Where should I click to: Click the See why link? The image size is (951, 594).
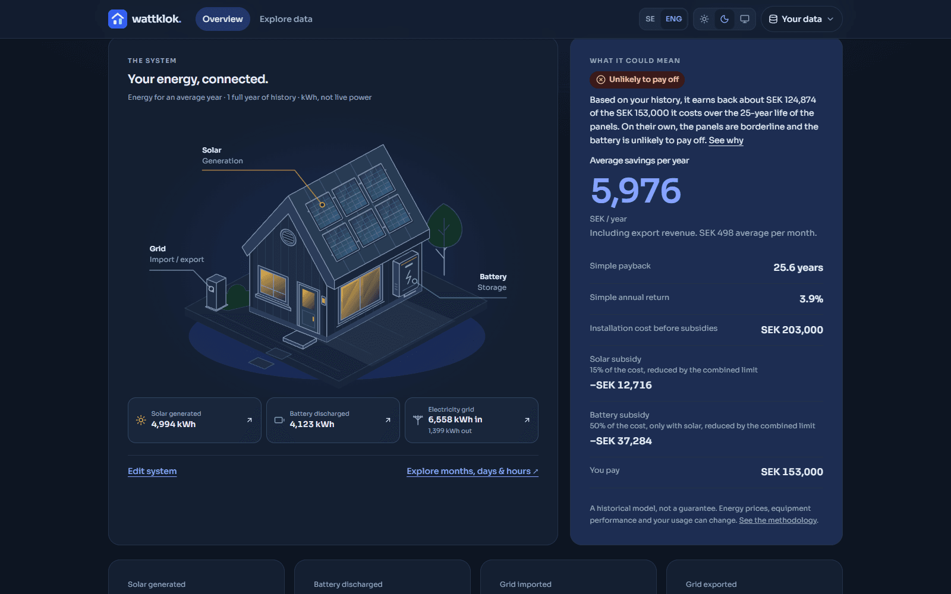(x=726, y=140)
